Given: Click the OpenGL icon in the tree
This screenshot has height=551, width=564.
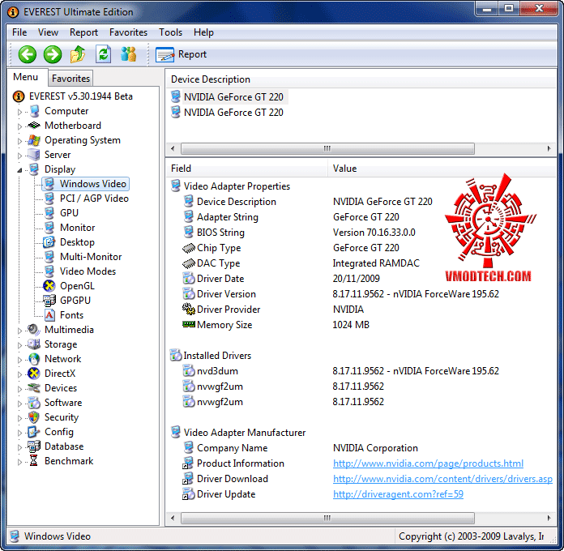Looking at the screenshot, I should coord(49,286).
